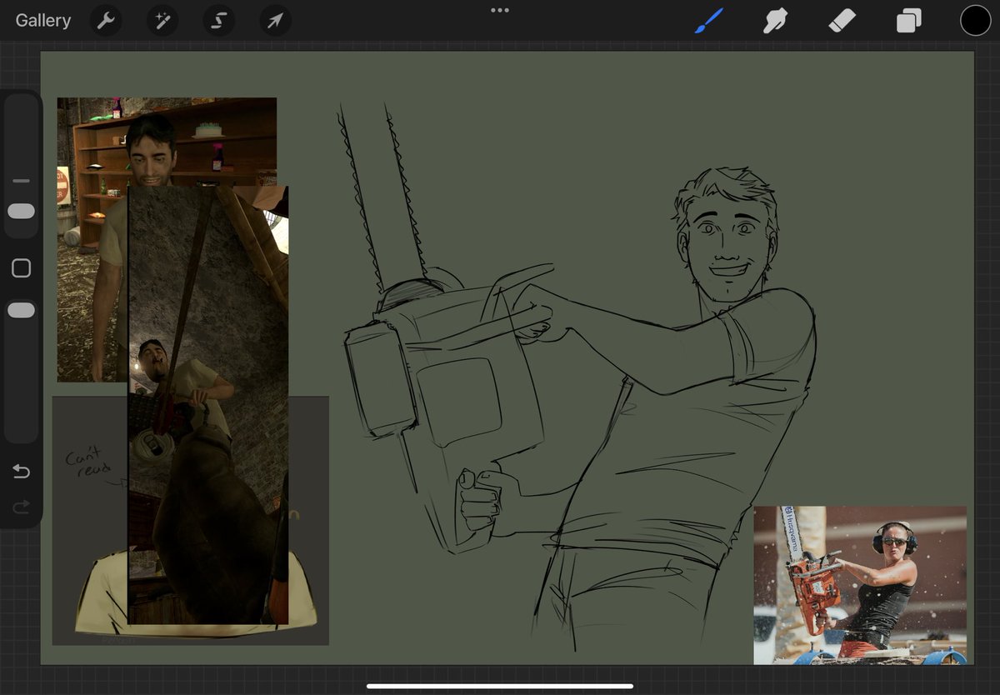Tap the handwritten "Can't read" note

(87, 462)
